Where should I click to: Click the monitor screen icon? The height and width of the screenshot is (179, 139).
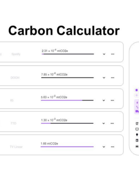click(x=137, y=129)
